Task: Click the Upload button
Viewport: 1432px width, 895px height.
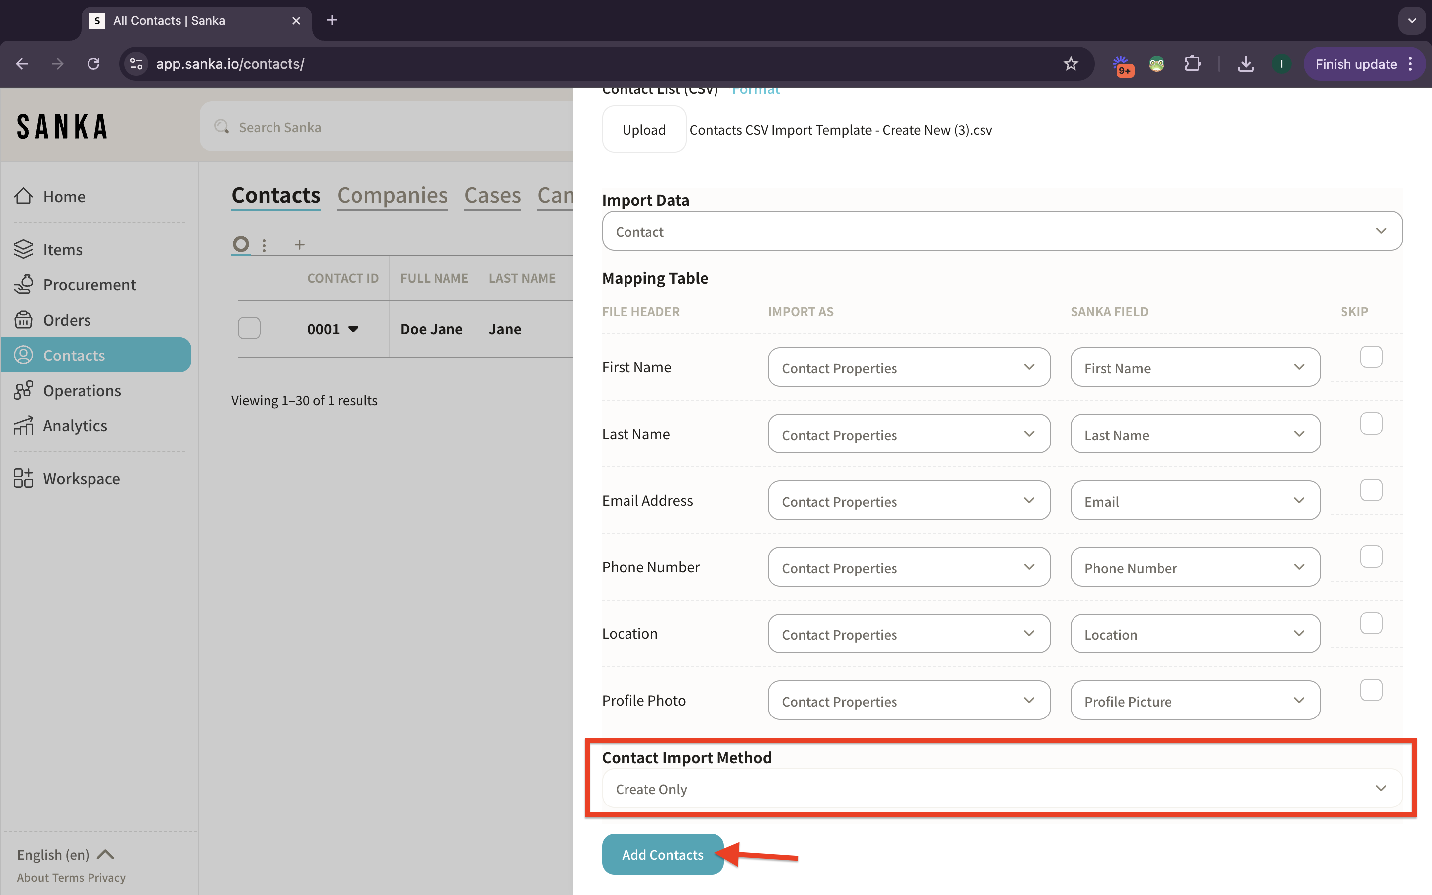Action: 644,130
